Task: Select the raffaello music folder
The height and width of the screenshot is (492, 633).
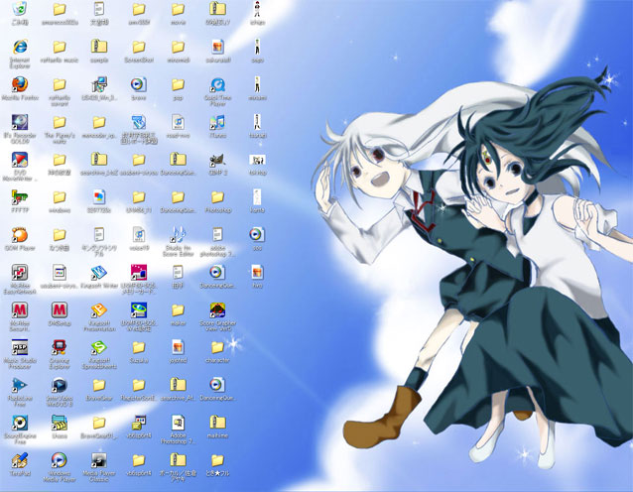Action: tap(60, 47)
